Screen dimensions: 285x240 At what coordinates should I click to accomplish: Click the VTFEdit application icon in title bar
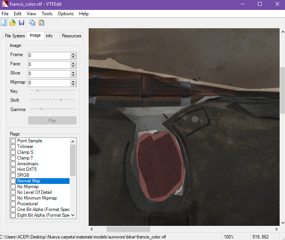point(5,4)
